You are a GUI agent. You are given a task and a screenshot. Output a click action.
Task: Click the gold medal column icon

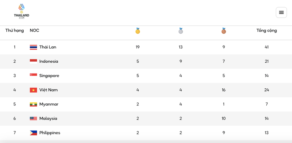(x=138, y=31)
